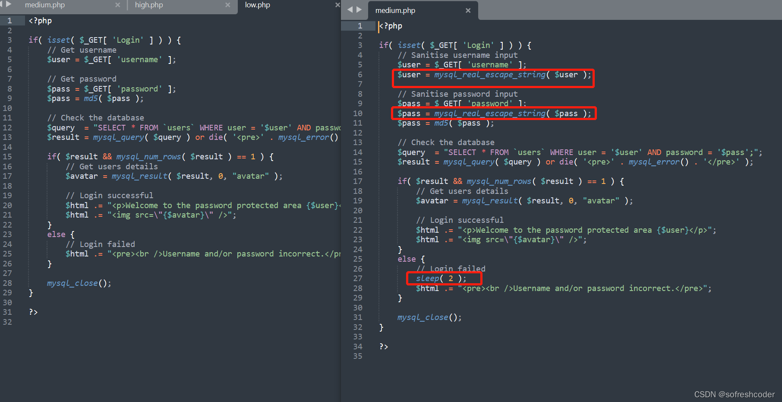Click 'mysql_result' in right pane

pyautogui.click(x=490, y=201)
